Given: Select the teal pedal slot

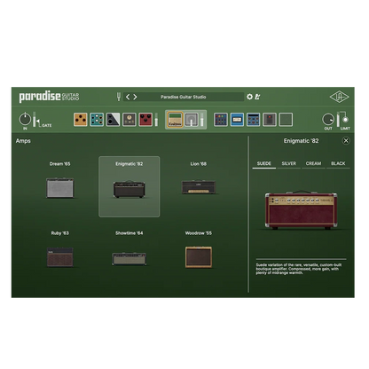Looking at the screenshot, I should (97, 120).
